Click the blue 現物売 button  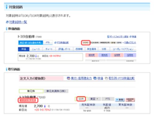104,55
